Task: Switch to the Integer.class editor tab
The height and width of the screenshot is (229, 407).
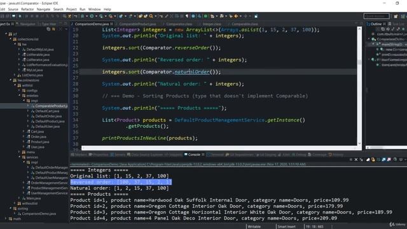Action: (212, 24)
